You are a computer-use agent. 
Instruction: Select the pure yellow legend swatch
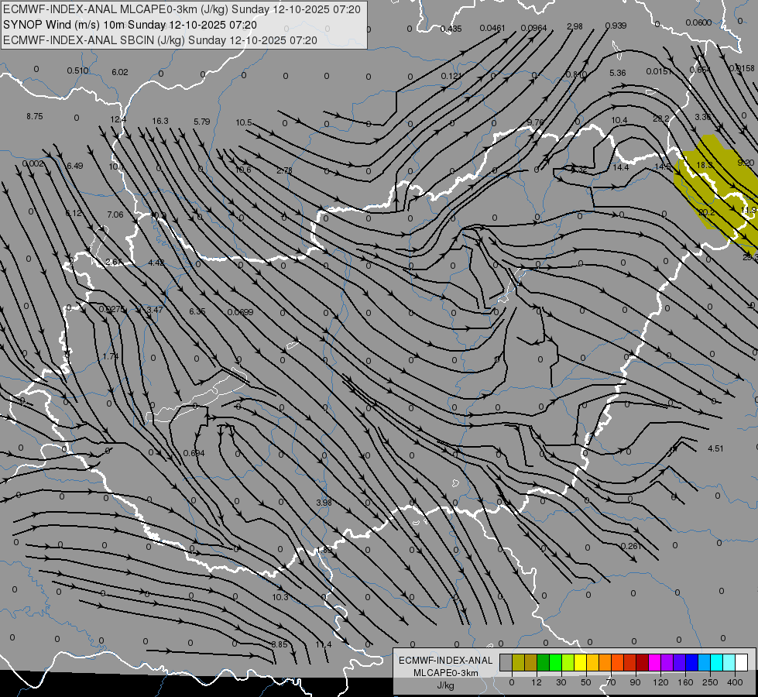coord(580,662)
